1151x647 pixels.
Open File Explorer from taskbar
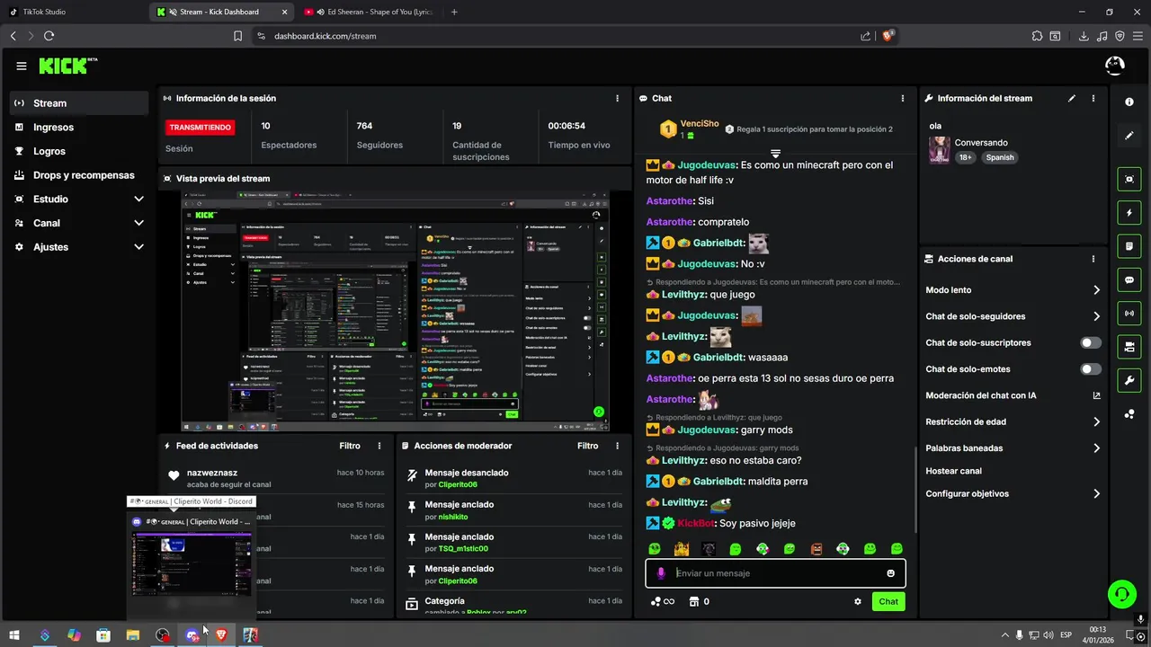click(x=132, y=635)
